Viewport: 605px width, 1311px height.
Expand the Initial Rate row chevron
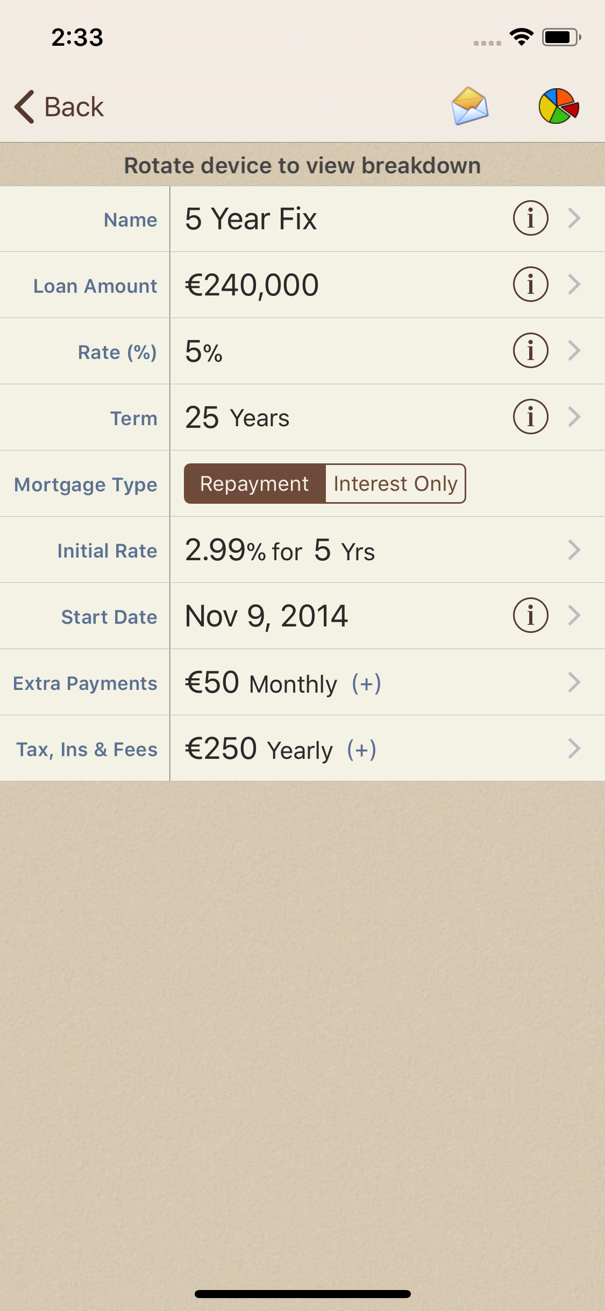pos(574,550)
